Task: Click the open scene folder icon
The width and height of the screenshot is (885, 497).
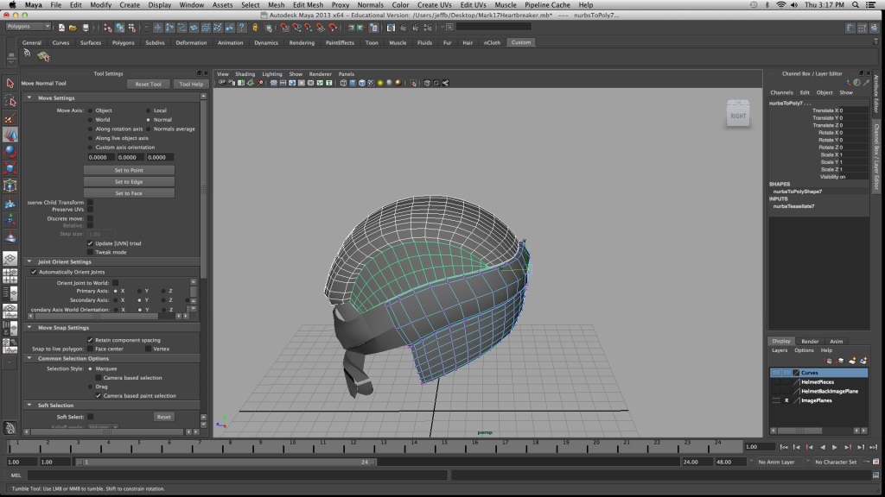Action: [73, 27]
